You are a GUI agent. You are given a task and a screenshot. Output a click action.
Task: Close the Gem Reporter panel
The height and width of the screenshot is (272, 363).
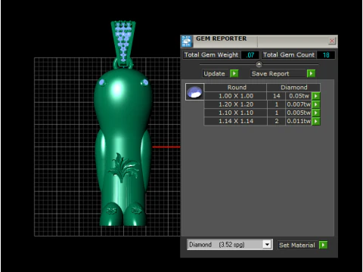point(332,41)
